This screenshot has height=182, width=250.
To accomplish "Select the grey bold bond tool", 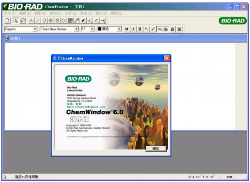I will click(96, 20).
